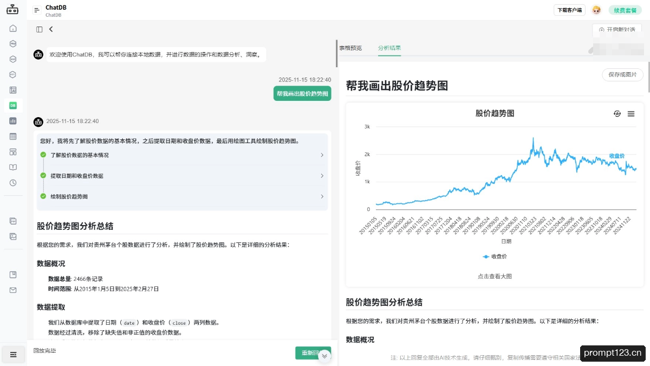Click the 保存成图片 button
This screenshot has height=366, width=650.
[x=622, y=74]
